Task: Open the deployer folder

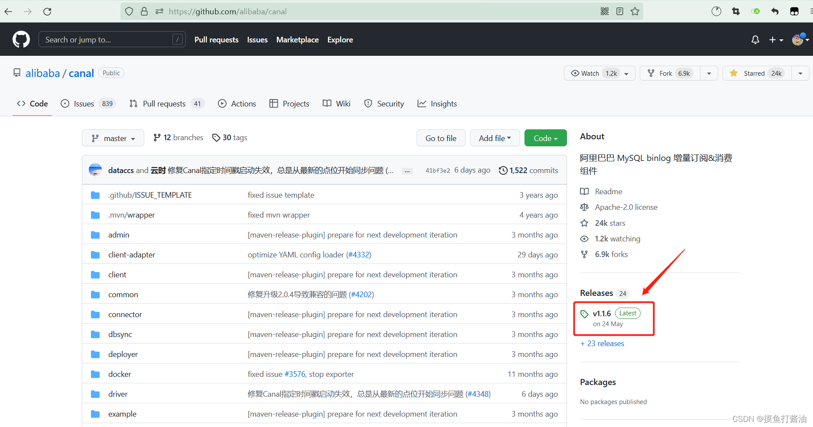Action: point(123,354)
